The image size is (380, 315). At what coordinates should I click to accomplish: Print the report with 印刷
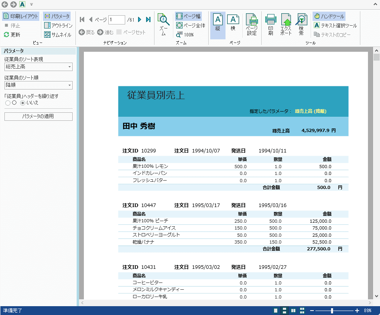tap(271, 25)
